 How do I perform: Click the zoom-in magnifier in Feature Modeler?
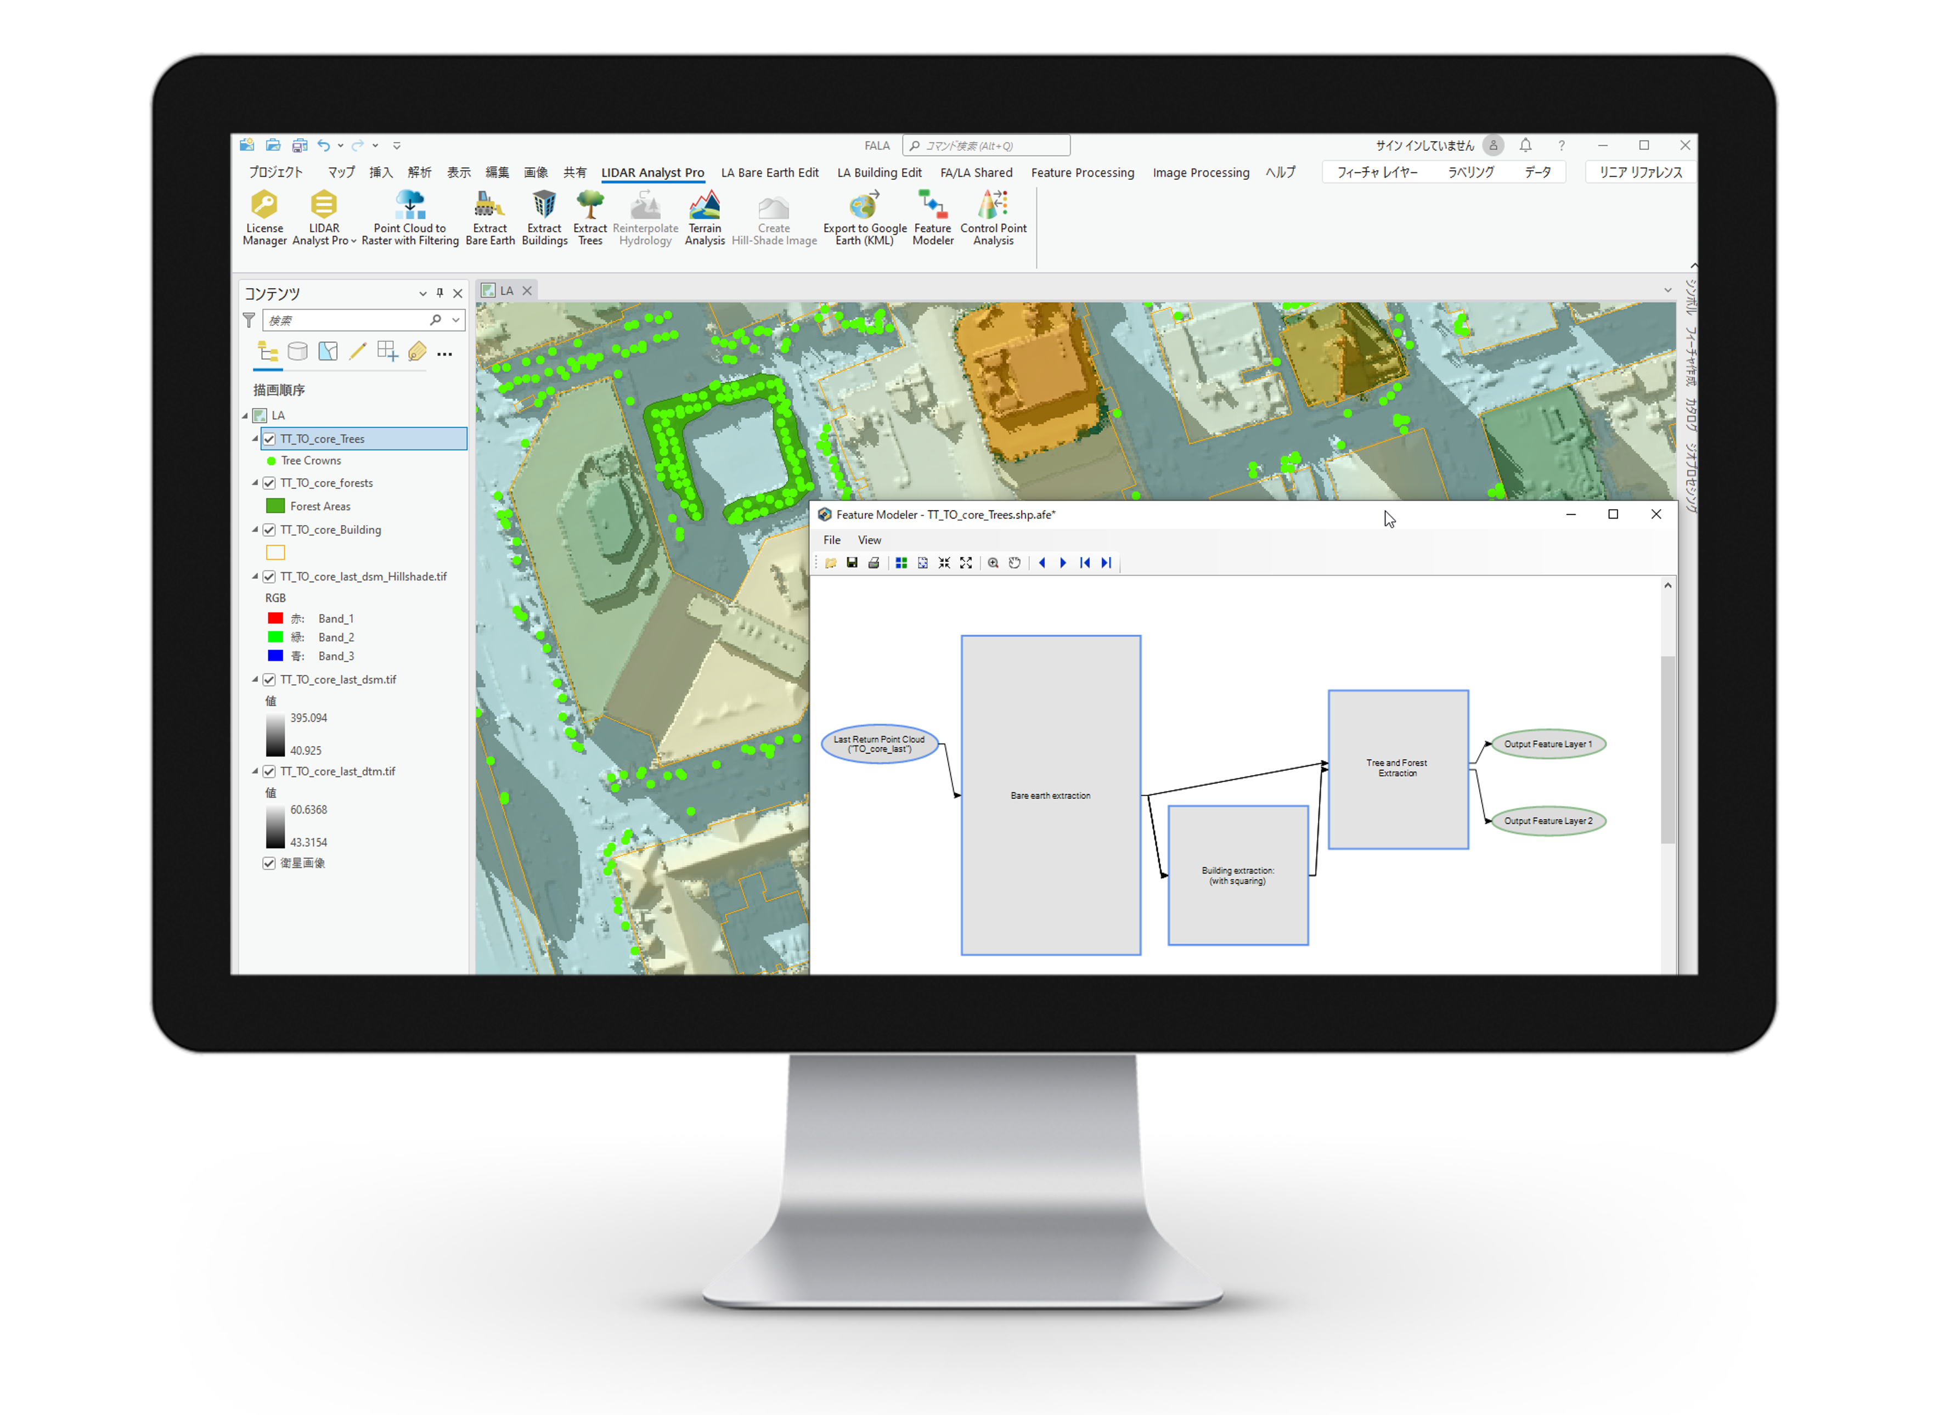click(x=993, y=563)
